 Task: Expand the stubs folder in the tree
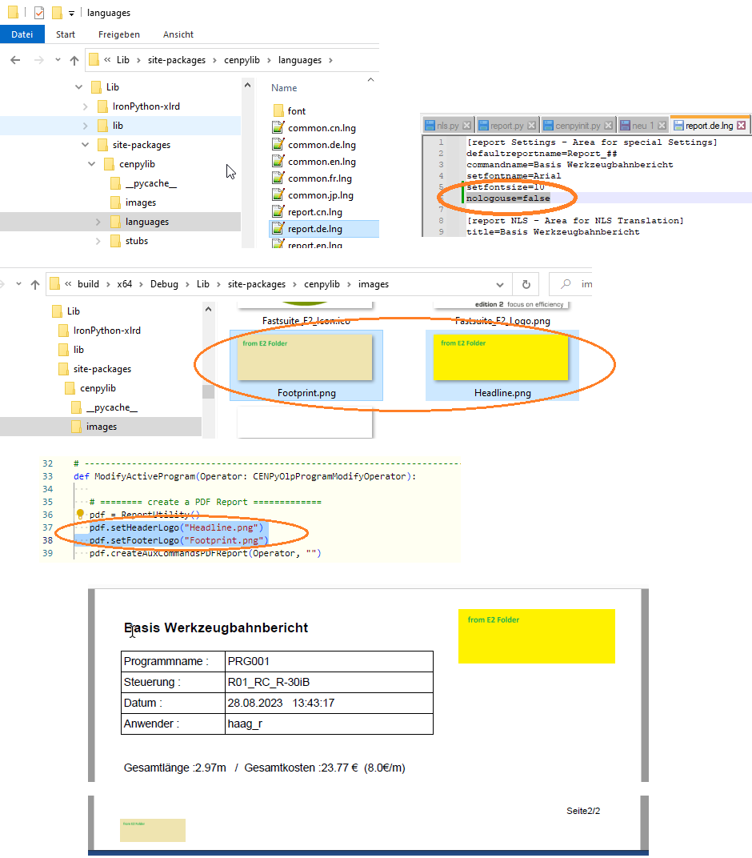tap(98, 241)
